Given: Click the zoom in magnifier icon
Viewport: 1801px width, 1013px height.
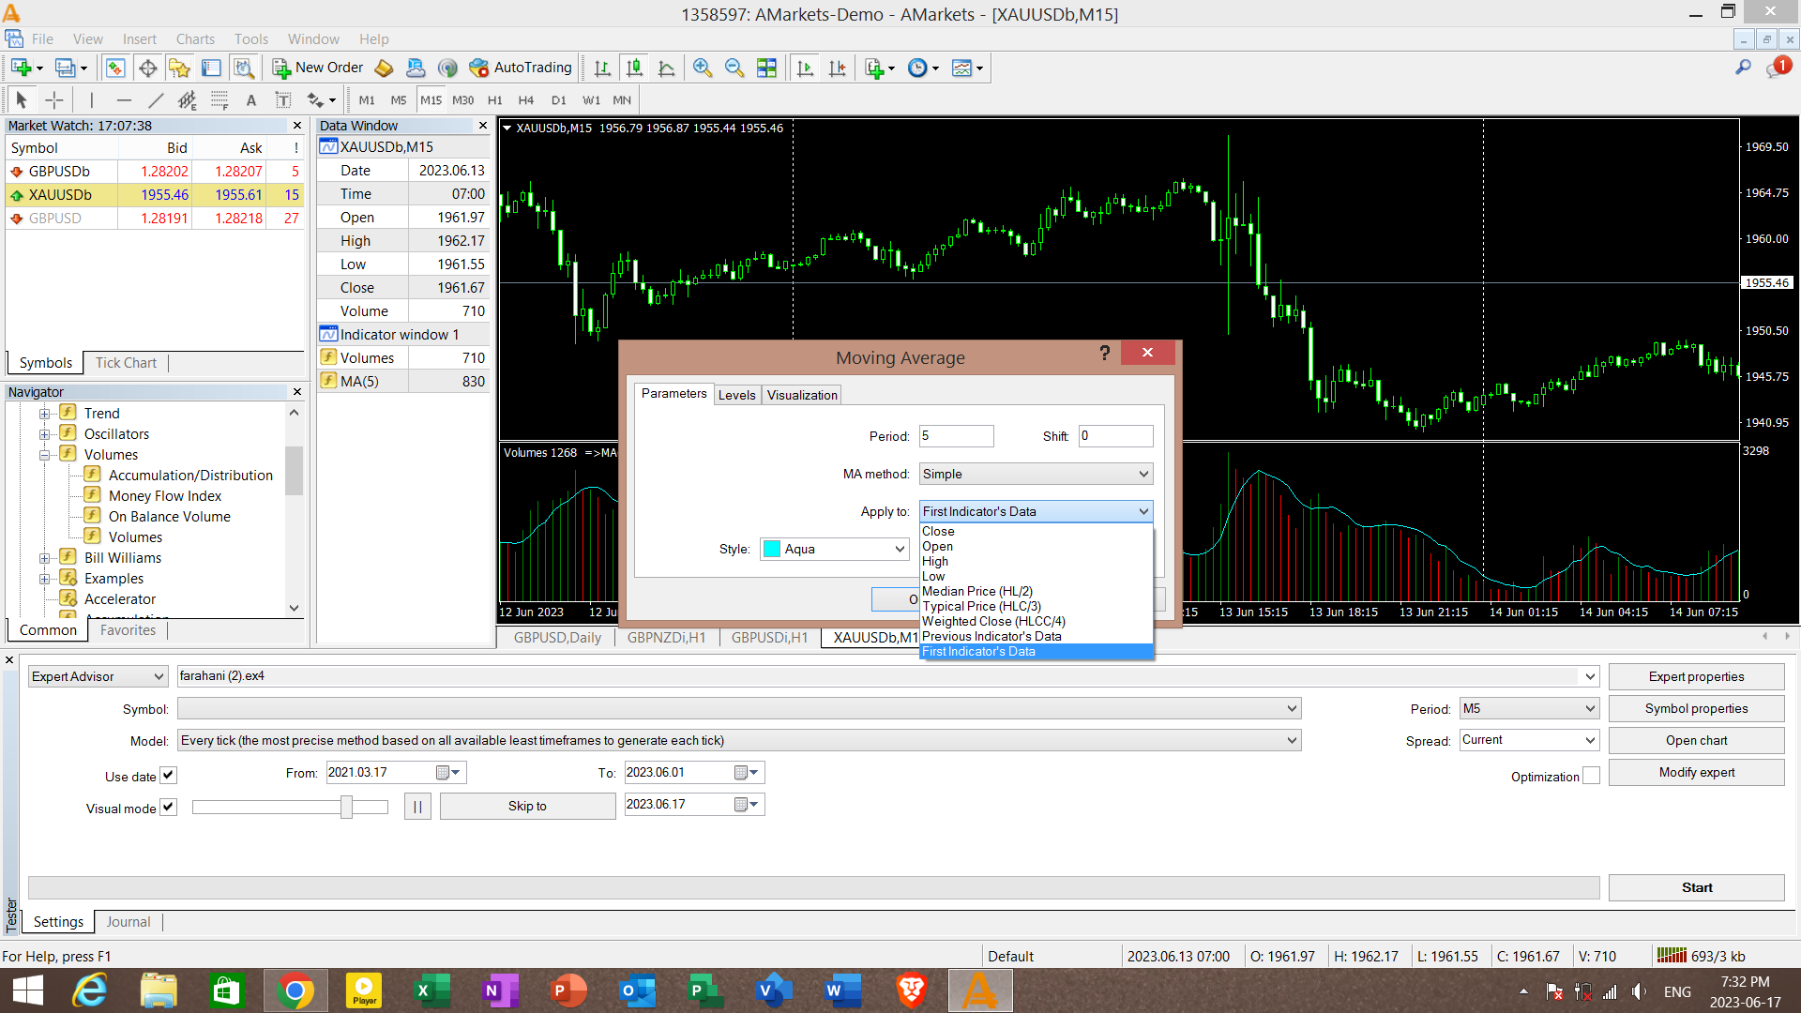Looking at the screenshot, I should pyautogui.click(x=702, y=68).
